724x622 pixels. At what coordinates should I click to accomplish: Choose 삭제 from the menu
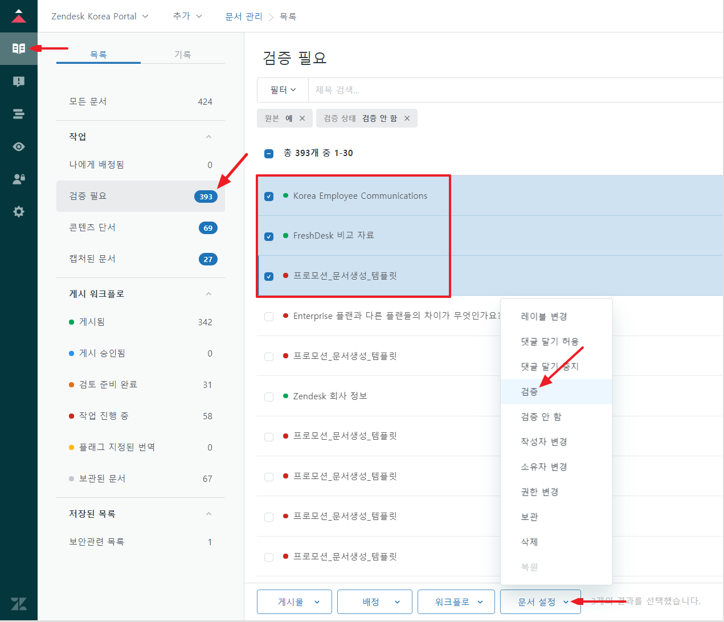coord(557,542)
